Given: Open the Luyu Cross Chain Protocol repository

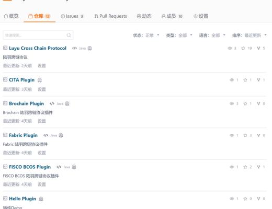Looking at the screenshot, I should click(x=38, y=48).
